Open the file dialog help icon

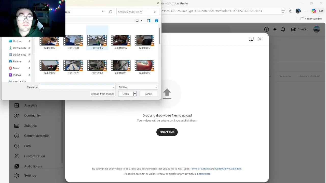click(x=157, y=21)
